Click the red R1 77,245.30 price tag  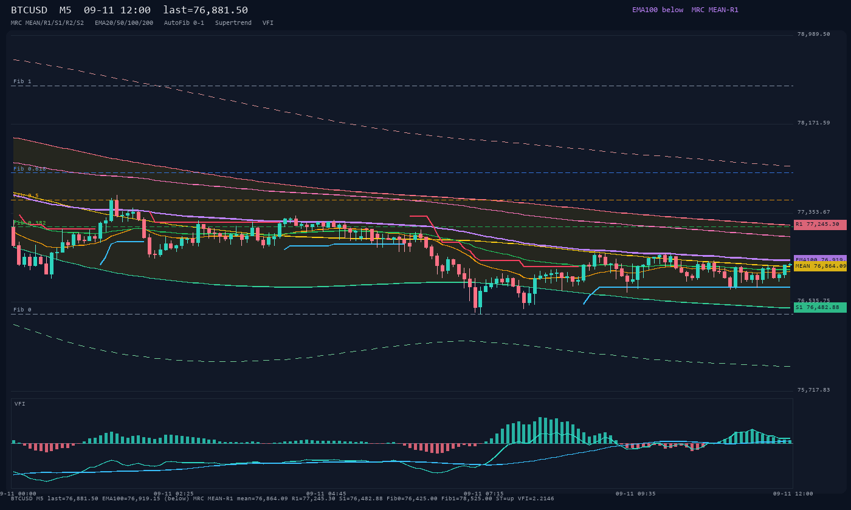click(x=820, y=225)
